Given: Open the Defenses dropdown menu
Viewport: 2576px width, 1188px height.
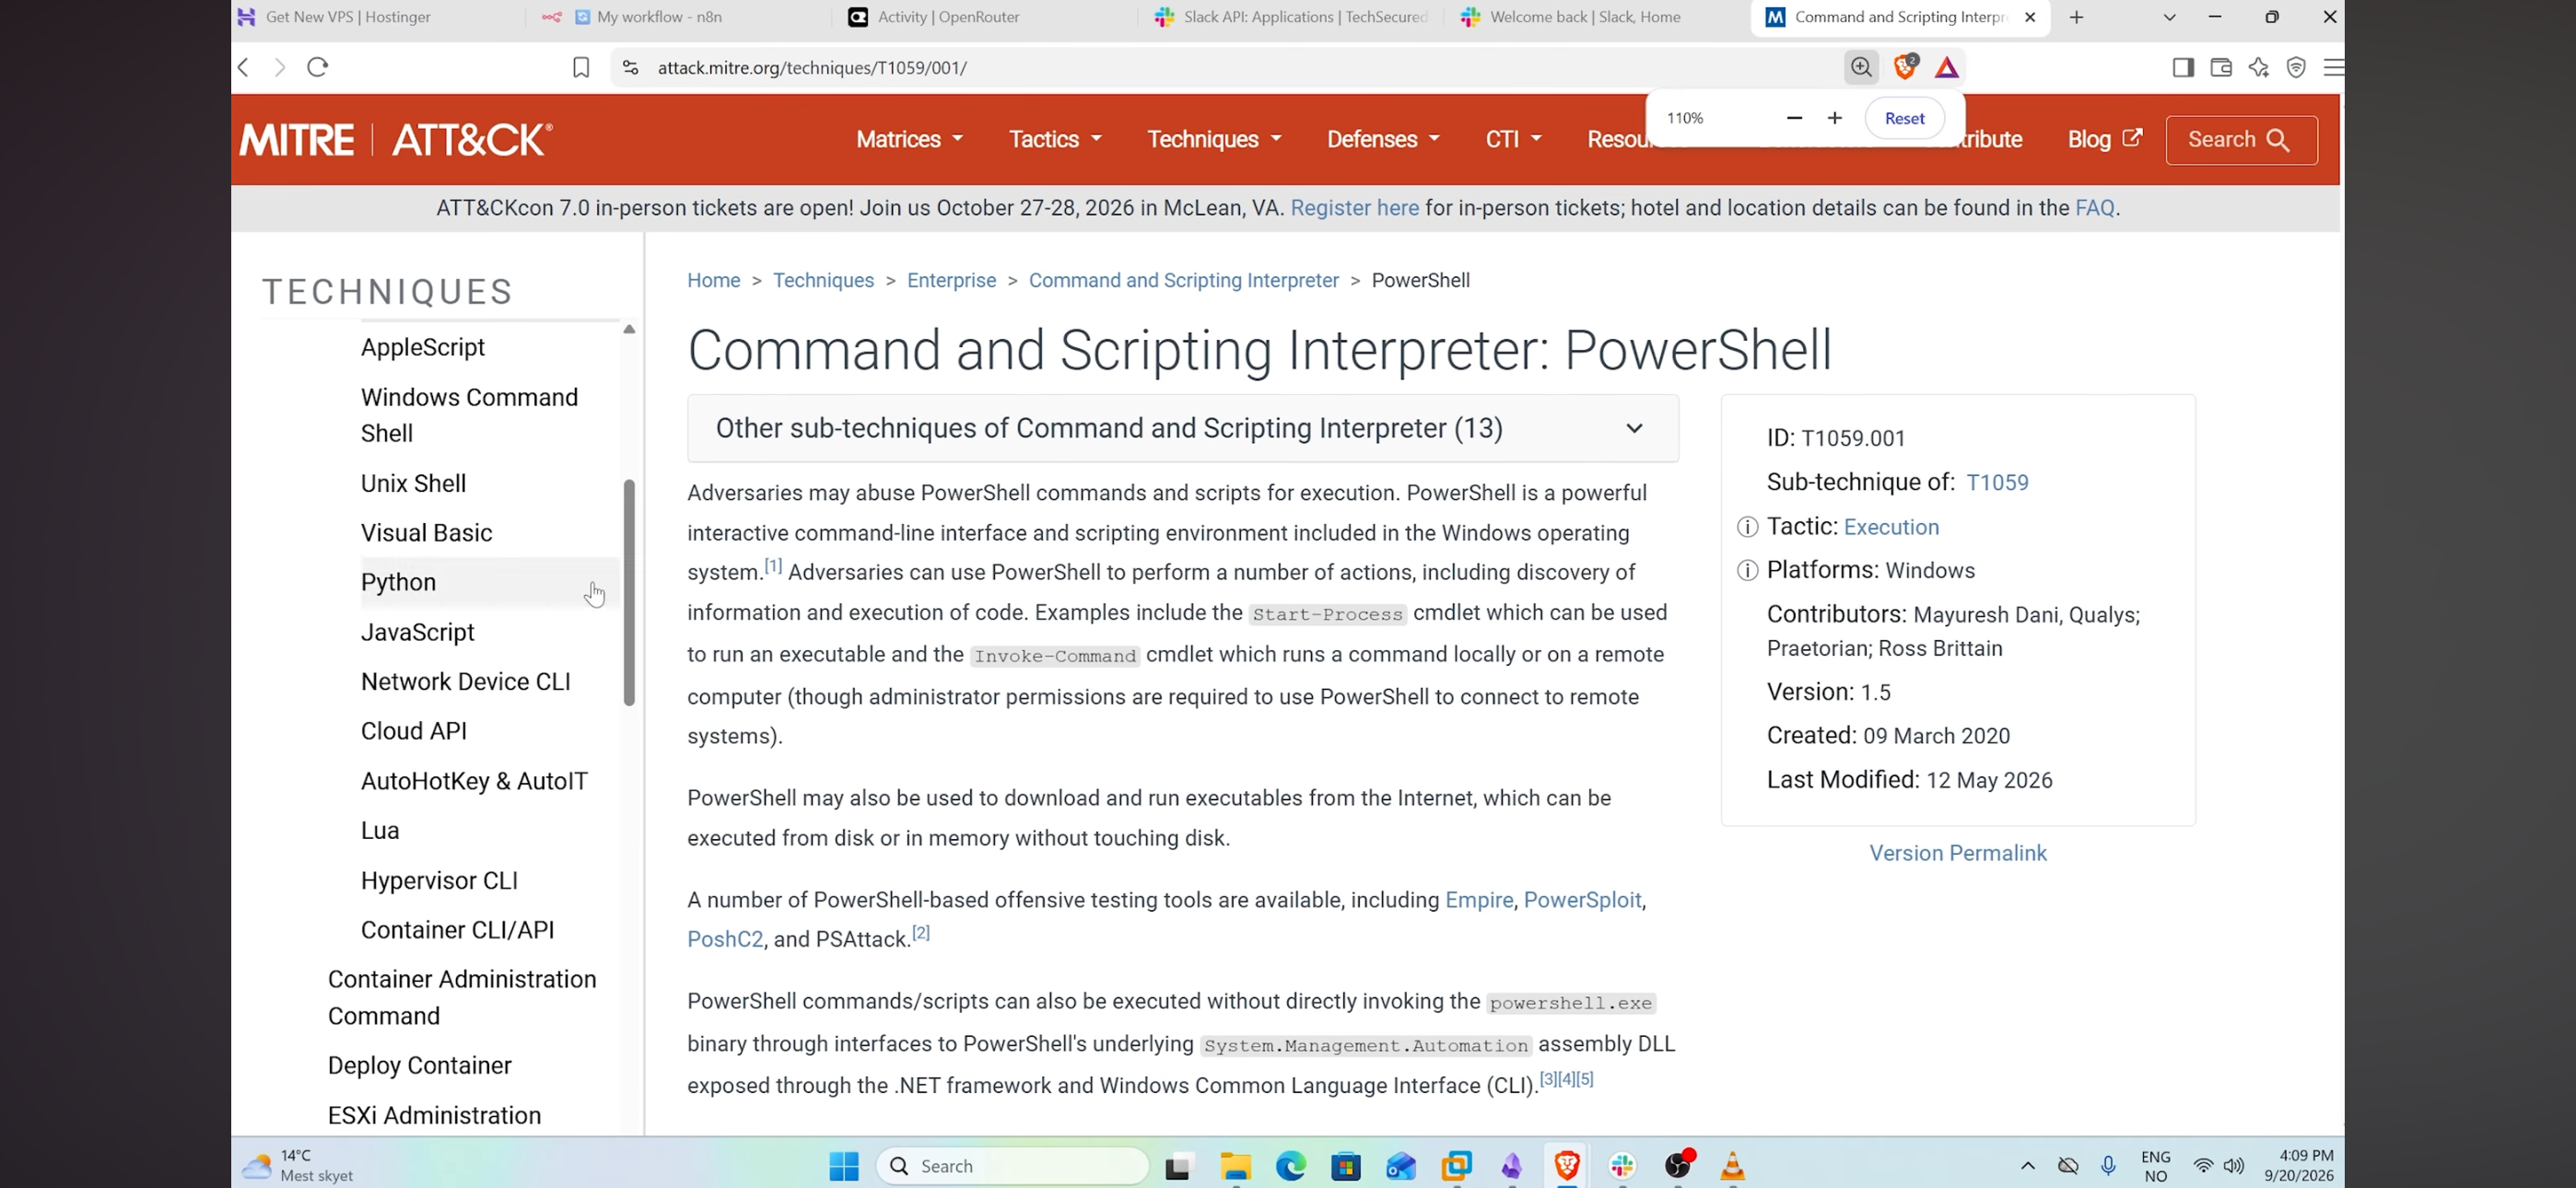Looking at the screenshot, I should tap(1383, 139).
